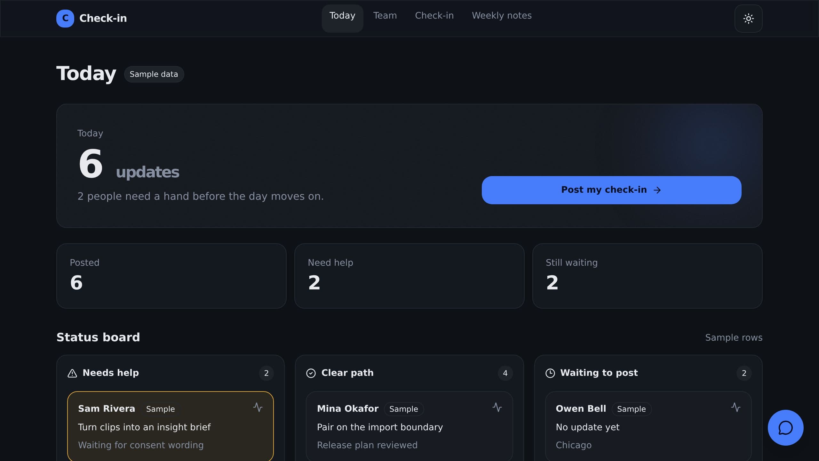Viewport: 819px width, 461px height.
Task: Select the Need help 2 stat card
Action: [409, 276]
